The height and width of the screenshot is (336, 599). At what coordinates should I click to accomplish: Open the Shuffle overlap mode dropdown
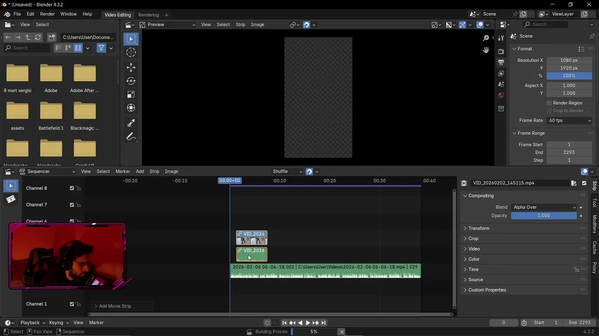[x=287, y=171]
